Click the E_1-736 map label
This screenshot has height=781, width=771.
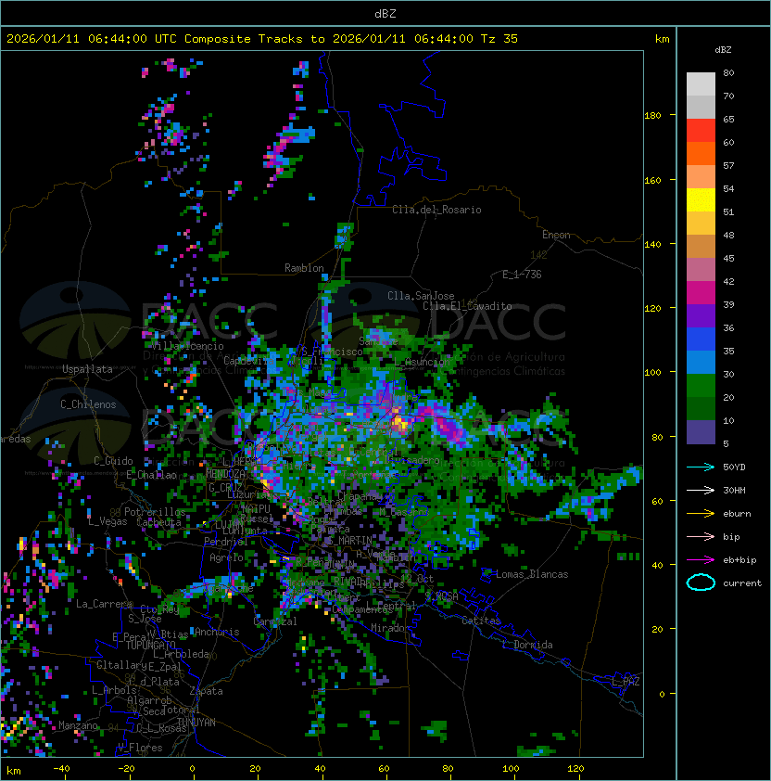point(522,275)
